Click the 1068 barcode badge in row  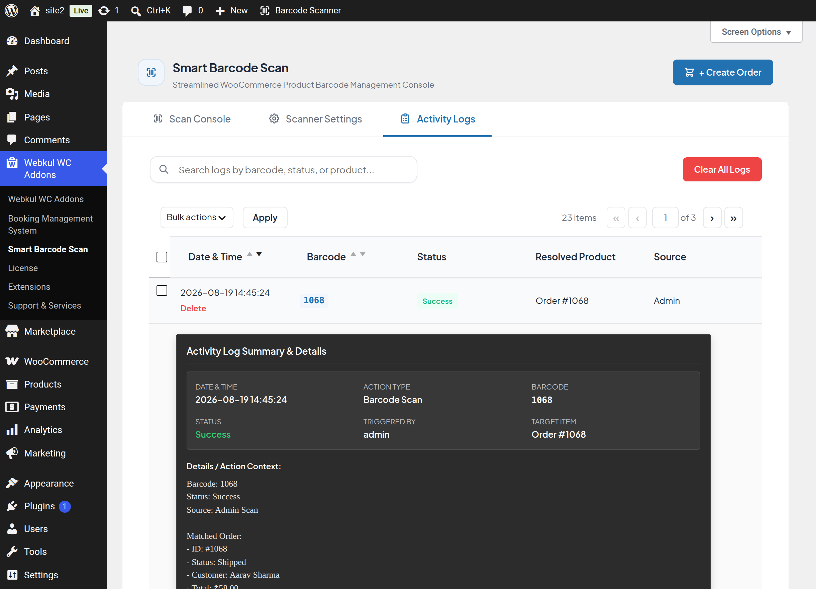(314, 300)
